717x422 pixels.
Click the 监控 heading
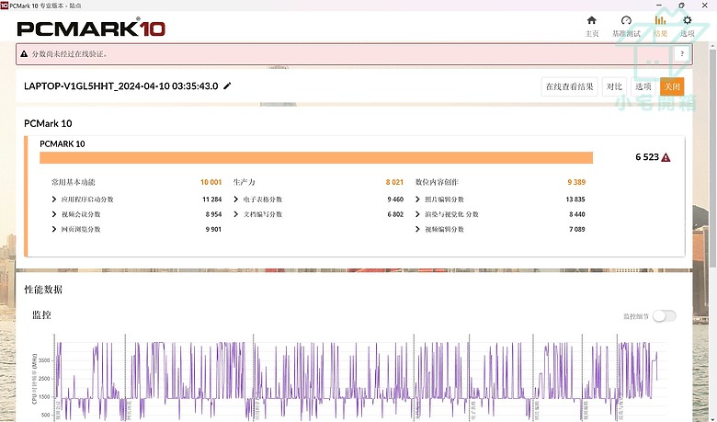pyautogui.click(x=41, y=315)
